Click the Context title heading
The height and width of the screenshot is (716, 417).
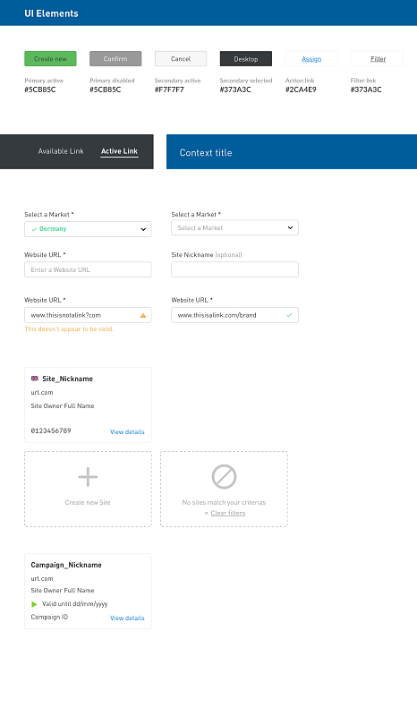pyautogui.click(x=206, y=152)
